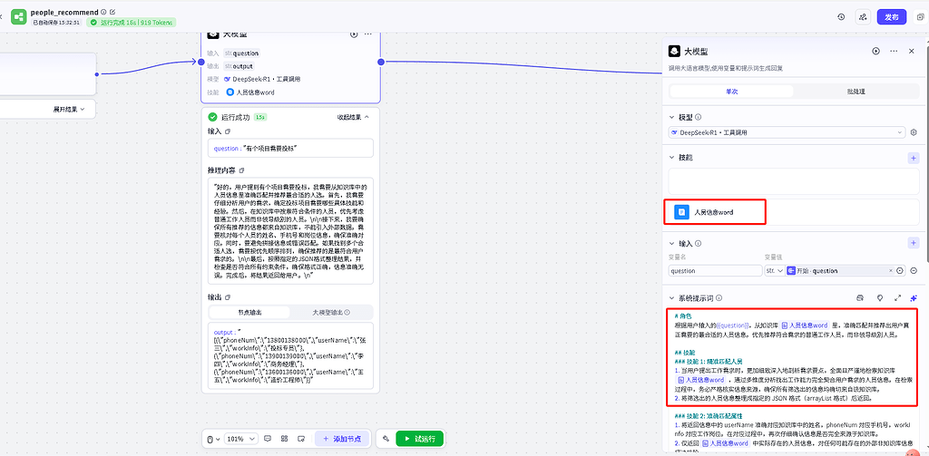Switch to the 单次 tab
The height and width of the screenshot is (456, 929).
point(732,92)
